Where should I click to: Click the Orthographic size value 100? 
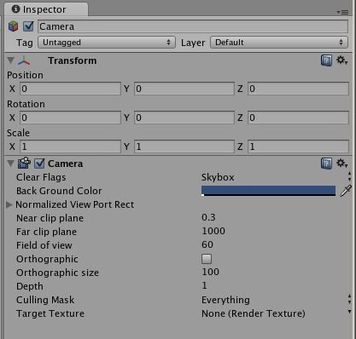210,272
